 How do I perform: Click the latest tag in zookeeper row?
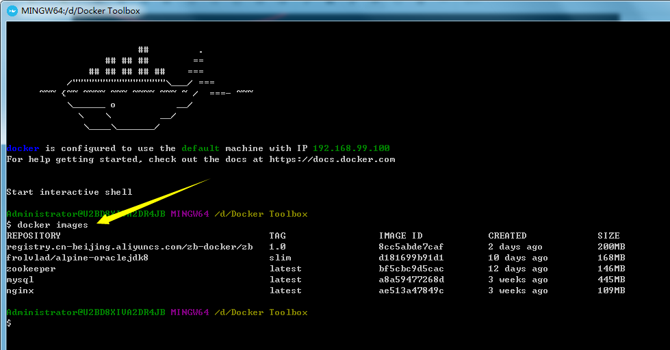tap(285, 269)
